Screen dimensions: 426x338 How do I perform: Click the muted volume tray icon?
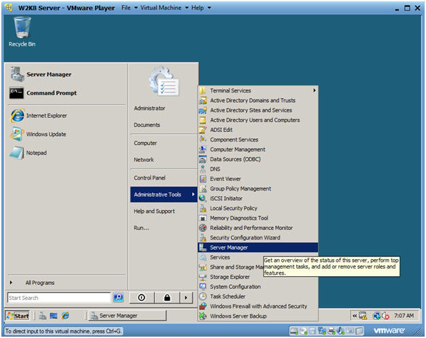pos(385,316)
